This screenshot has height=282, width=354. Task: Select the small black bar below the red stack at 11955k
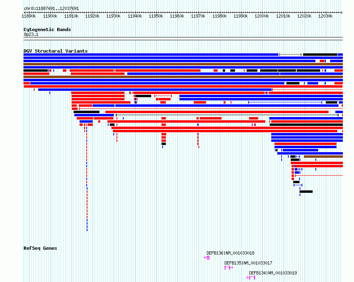coord(164,144)
